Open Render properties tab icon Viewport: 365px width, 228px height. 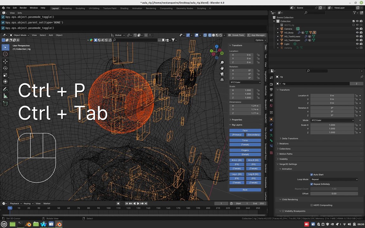point(271,84)
